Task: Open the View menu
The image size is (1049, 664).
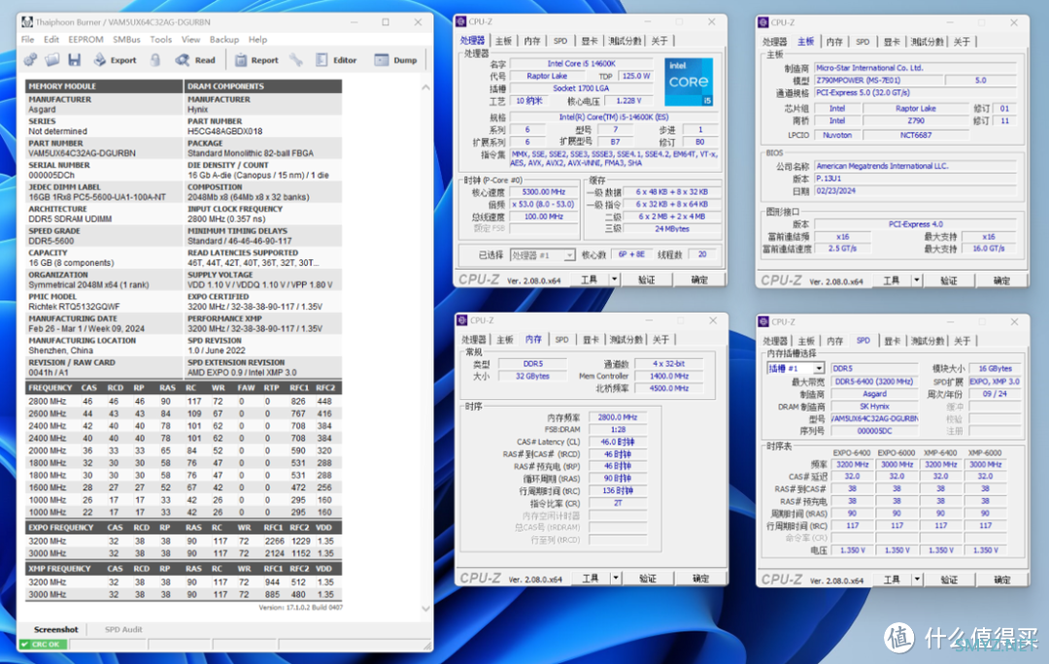Action: [190, 40]
